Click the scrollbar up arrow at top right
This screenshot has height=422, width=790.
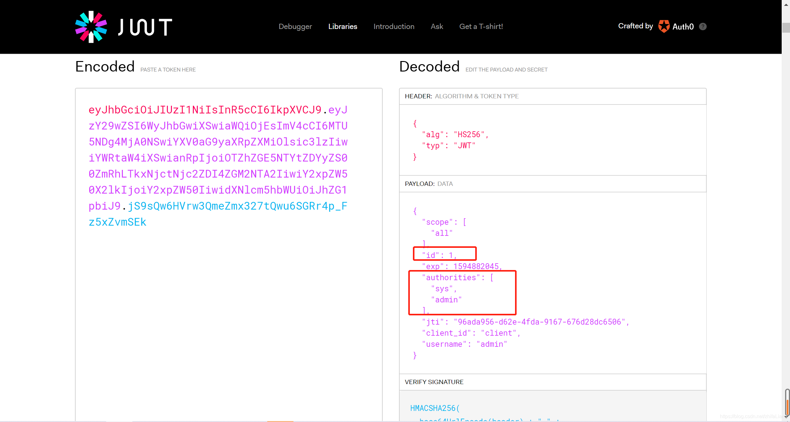[x=786, y=4]
